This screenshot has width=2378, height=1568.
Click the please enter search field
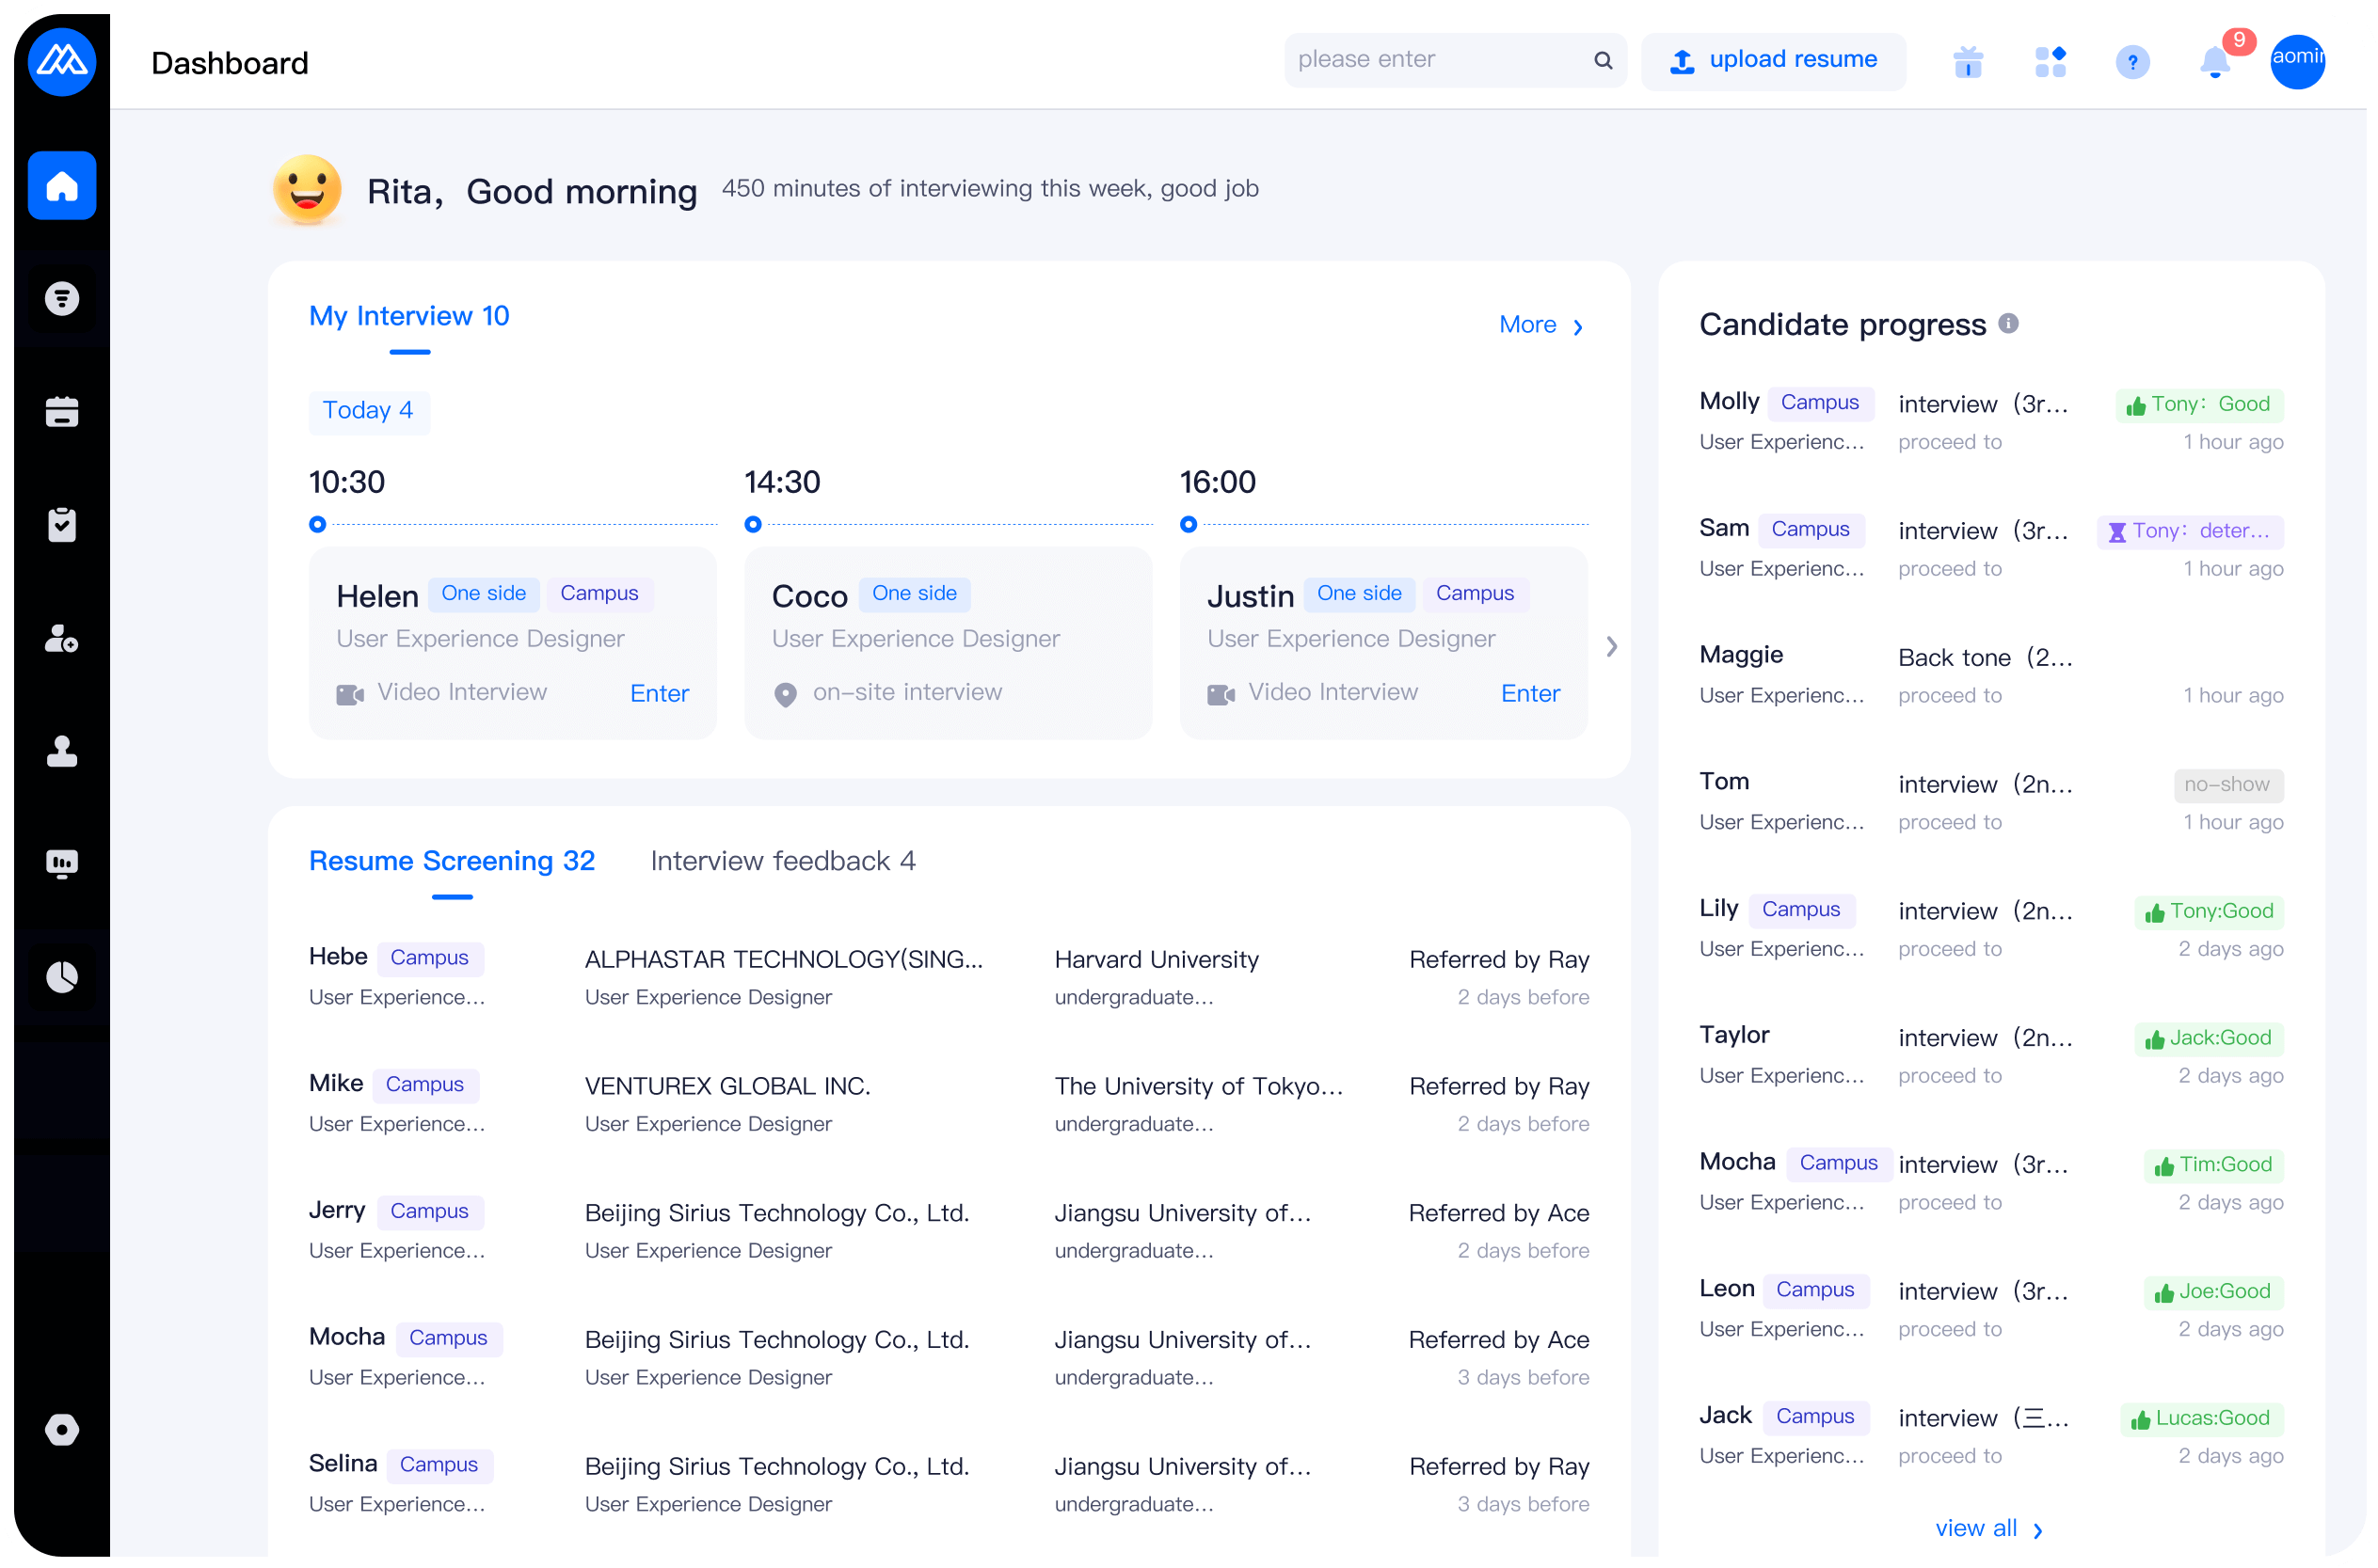1430,59
